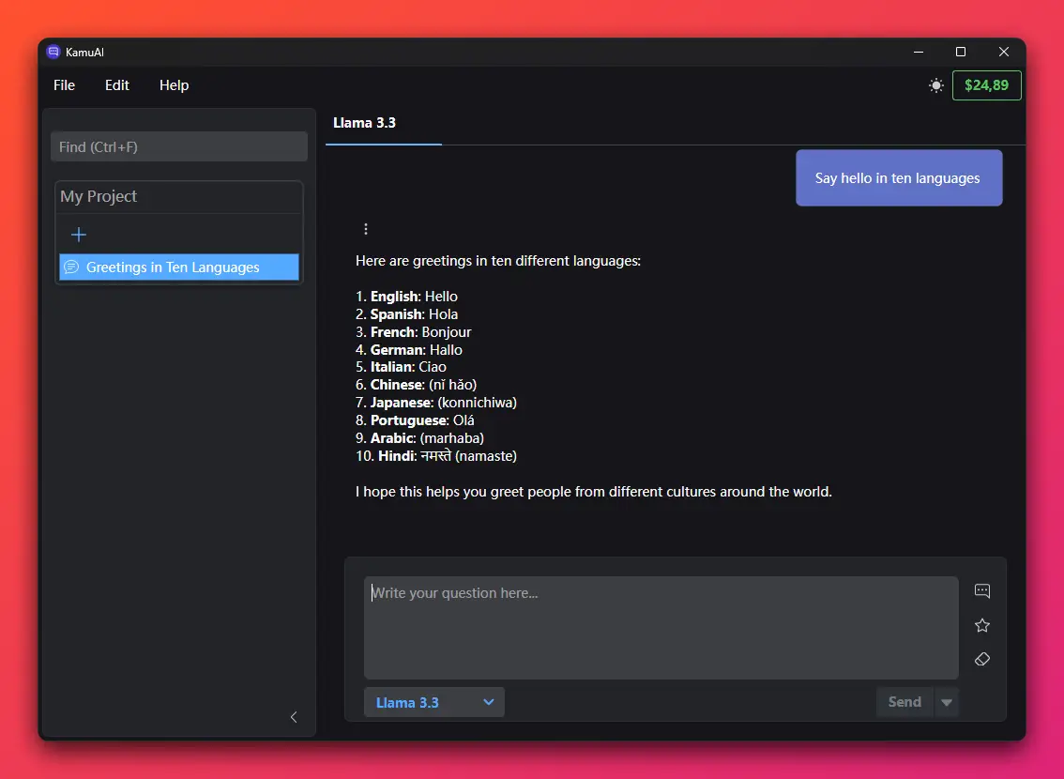1064x779 pixels.
Task: Select the Llama 3.3 tab
Action: 364,123
